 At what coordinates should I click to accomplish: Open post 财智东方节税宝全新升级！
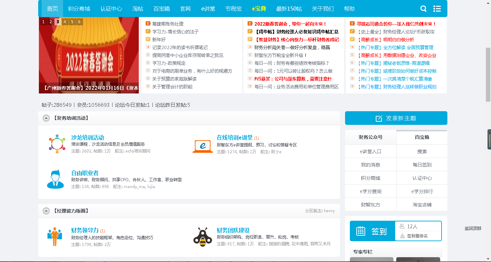(x=281, y=55)
